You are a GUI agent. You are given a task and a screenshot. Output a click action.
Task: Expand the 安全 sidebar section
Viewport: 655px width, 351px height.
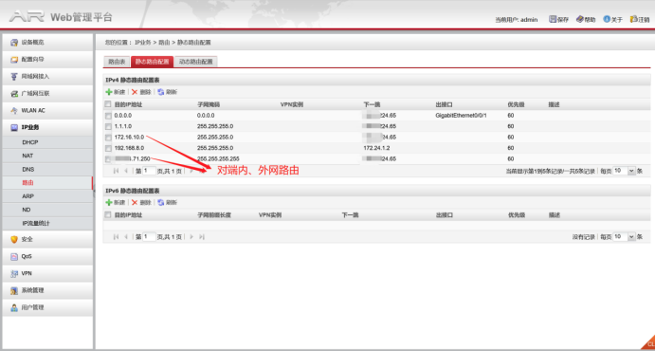[x=47, y=239]
